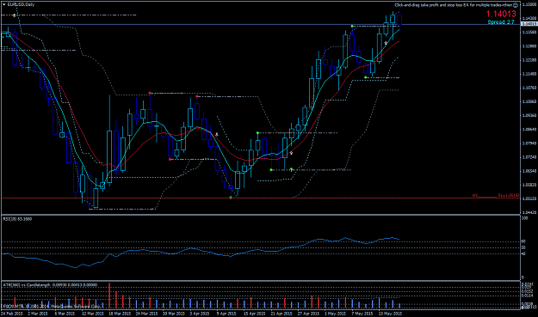This screenshot has width=538, height=317.
Task: Click the ATR vs CandleLength indicator label
Action: click(x=50, y=284)
